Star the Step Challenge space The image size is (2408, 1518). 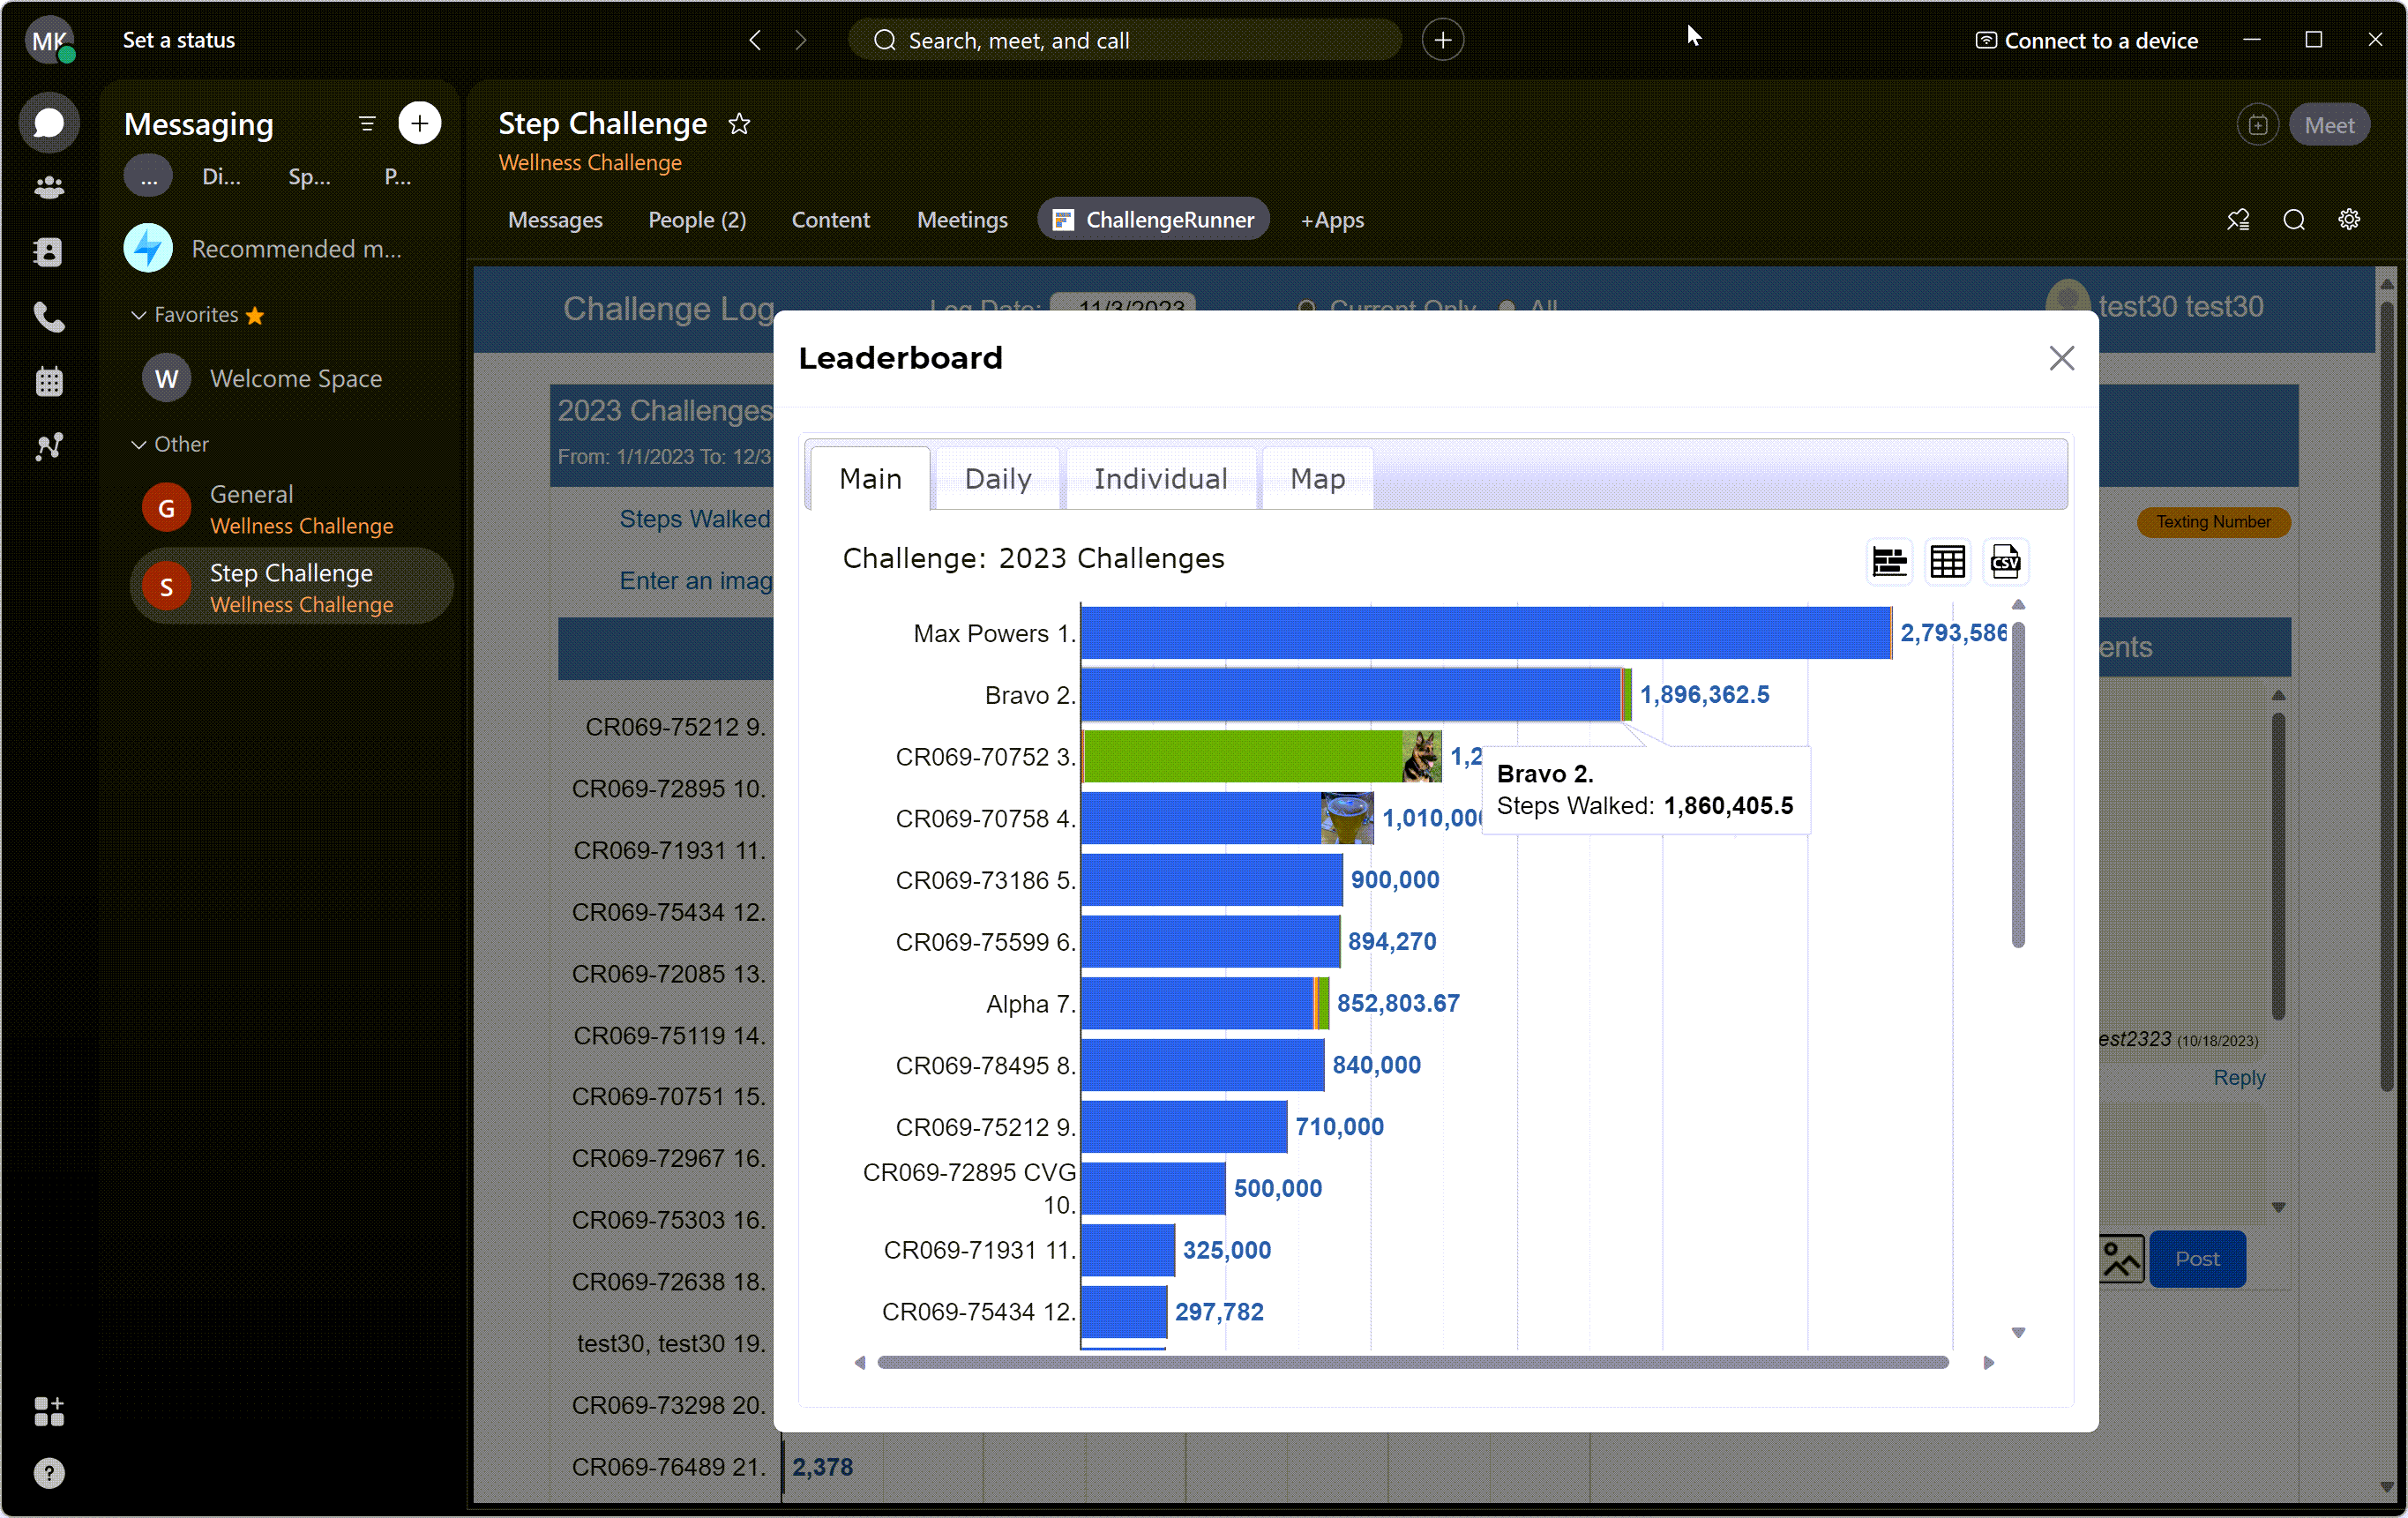click(739, 124)
